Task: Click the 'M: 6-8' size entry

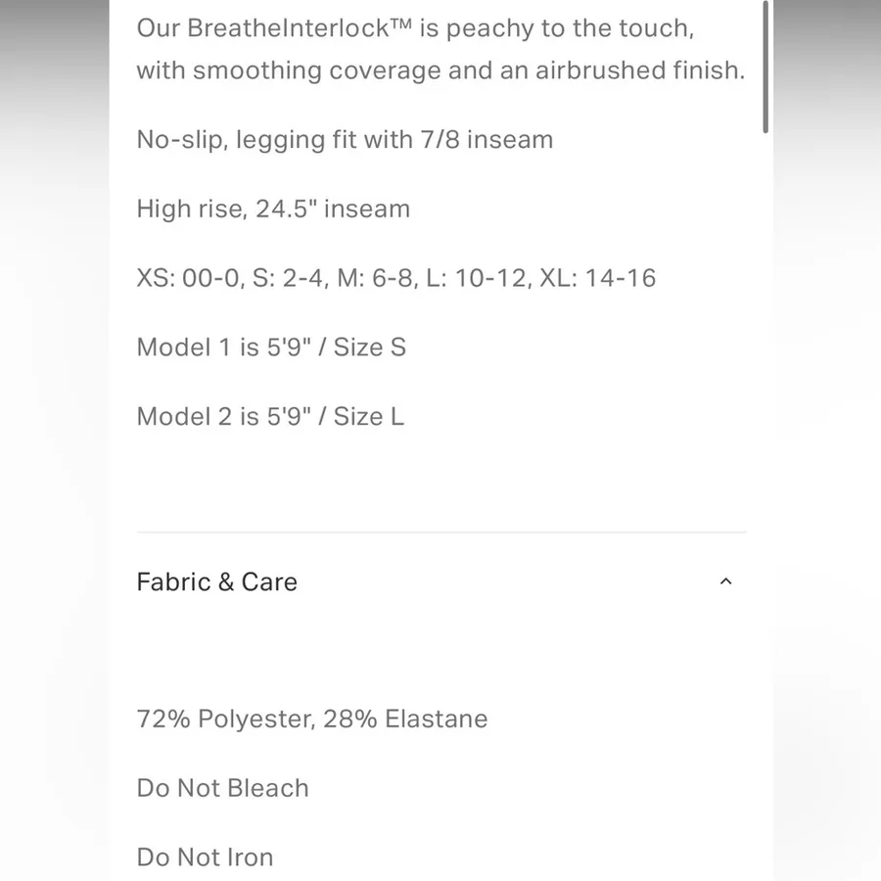Action: 377,278
